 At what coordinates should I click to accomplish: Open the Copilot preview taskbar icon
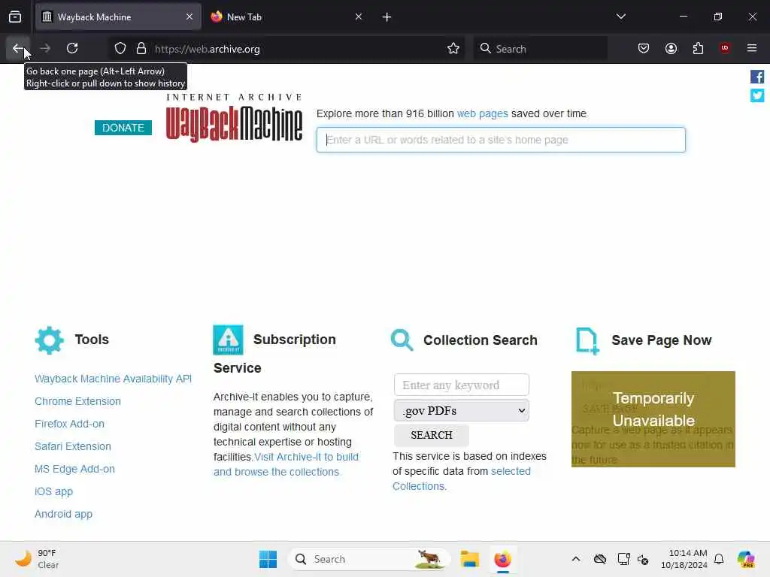click(745, 559)
